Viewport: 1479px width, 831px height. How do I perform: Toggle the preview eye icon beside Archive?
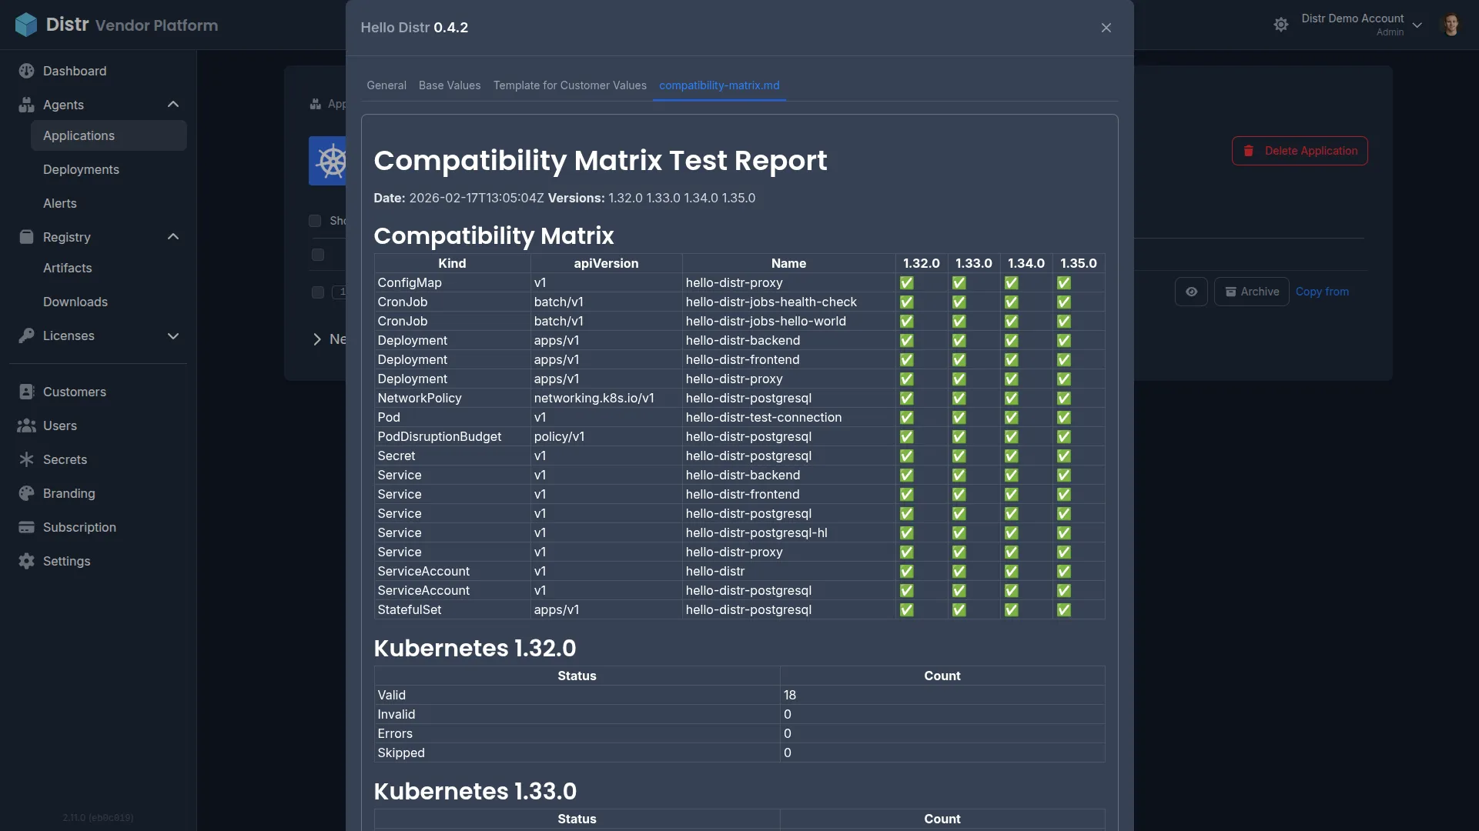pyautogui.click(x=1192, y=292)
